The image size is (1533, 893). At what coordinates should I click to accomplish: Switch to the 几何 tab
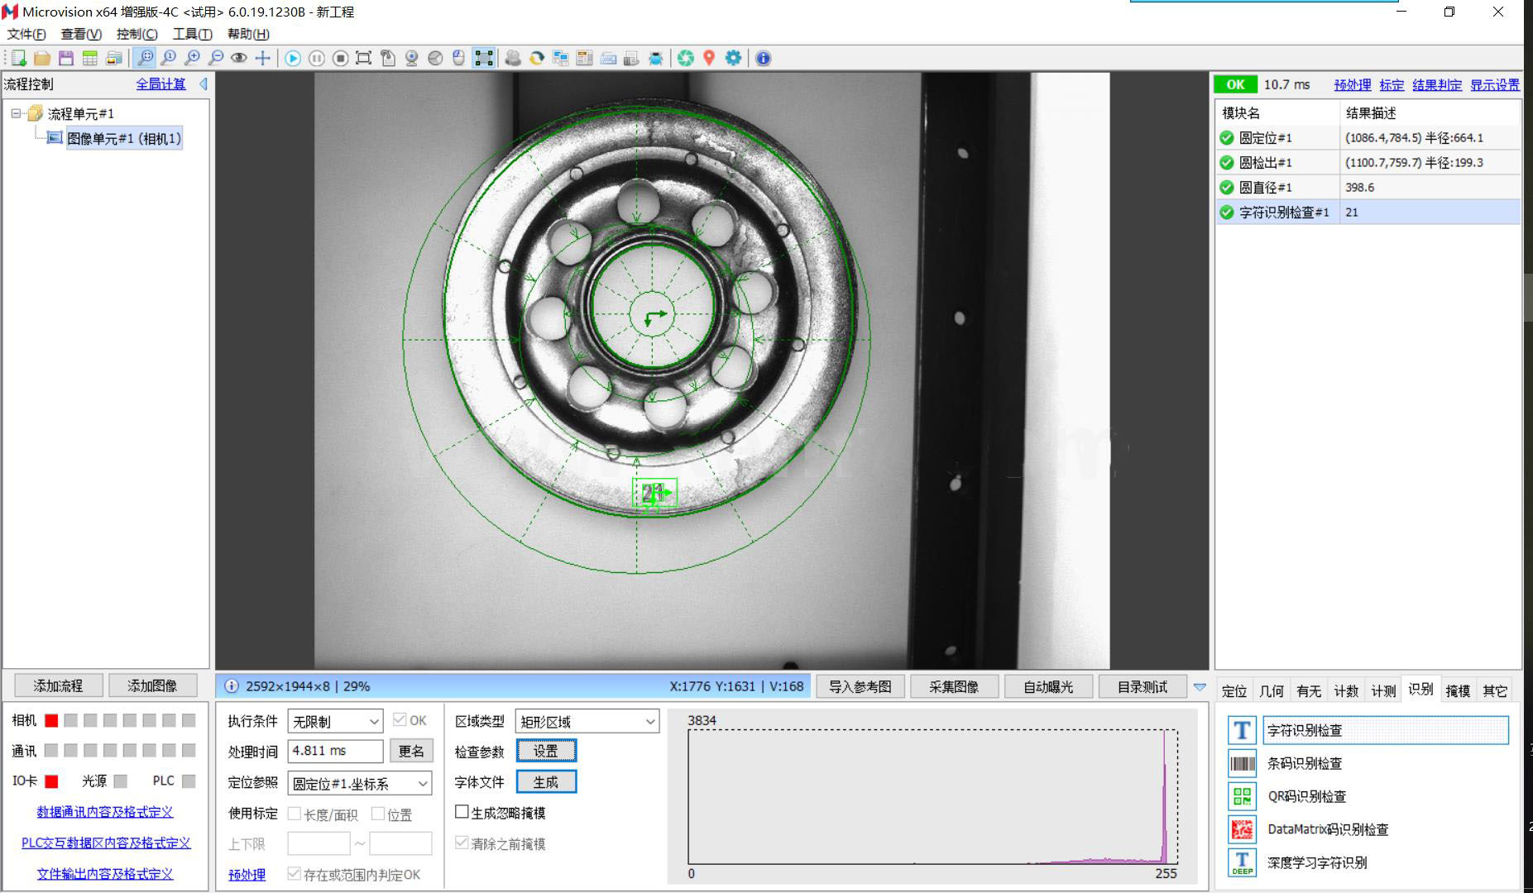tap(1271, 690)
